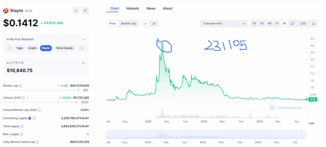Select the Terra Classic watchlist chip
The width and height of the screenshot is (326, 147).
[64, 48]
